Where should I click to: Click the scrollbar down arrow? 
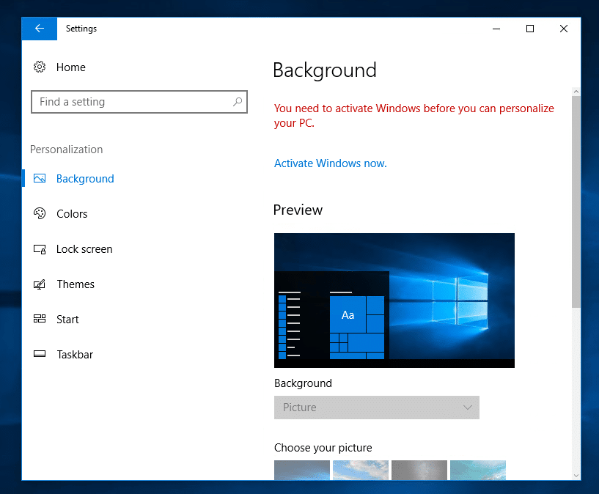click(576, 474)
